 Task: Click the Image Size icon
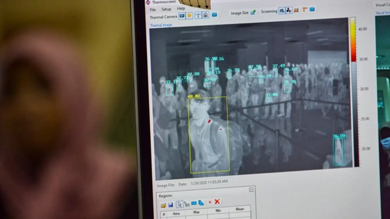coord(253,12)
